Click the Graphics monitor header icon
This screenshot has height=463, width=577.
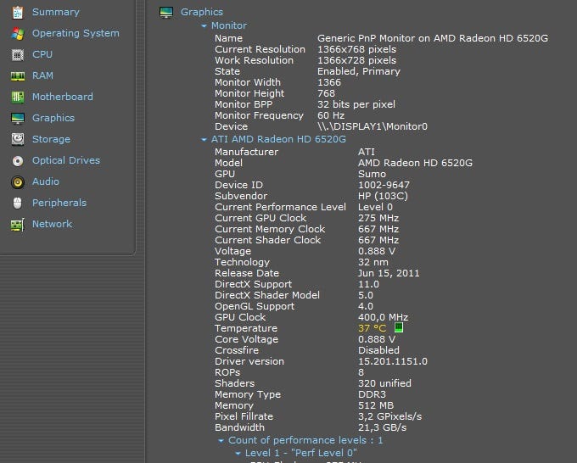pos(166,12)
